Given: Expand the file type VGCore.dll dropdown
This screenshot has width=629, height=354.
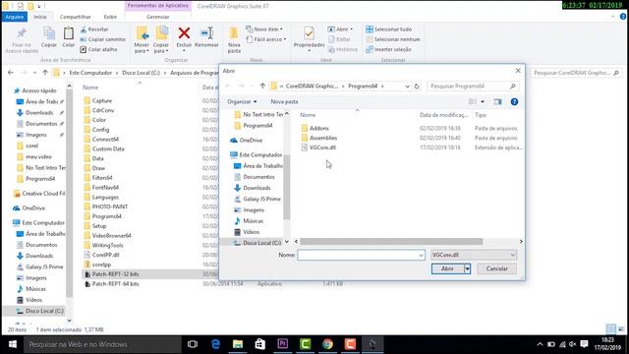Looking at the screenshot, I should point(513,255).
